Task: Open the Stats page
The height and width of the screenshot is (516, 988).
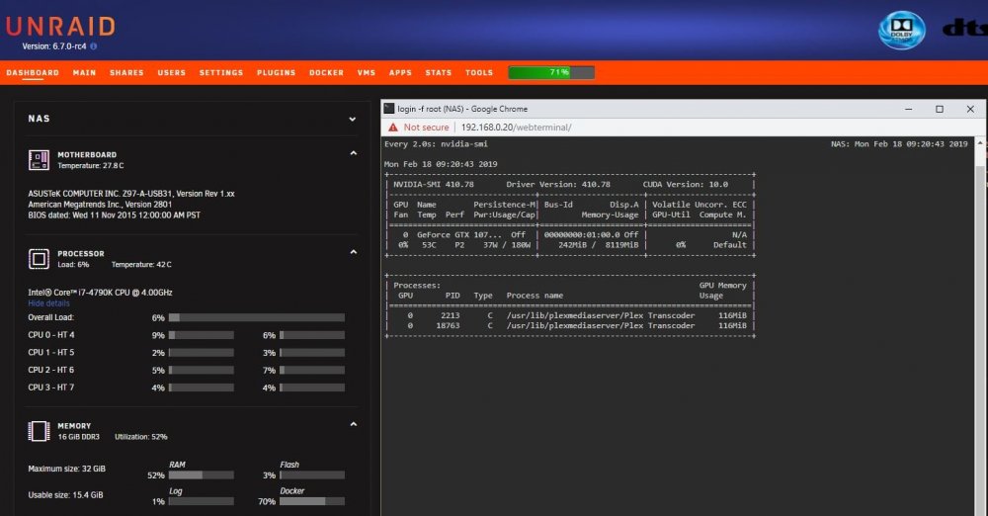Action: point(439,72)
